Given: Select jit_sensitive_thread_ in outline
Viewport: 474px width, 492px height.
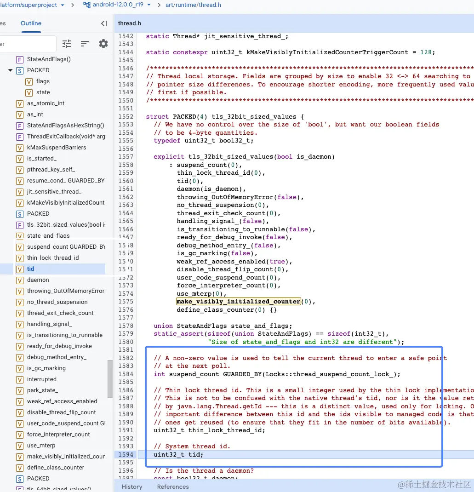Looking at the screenshot, I should [x=54, y=191].
